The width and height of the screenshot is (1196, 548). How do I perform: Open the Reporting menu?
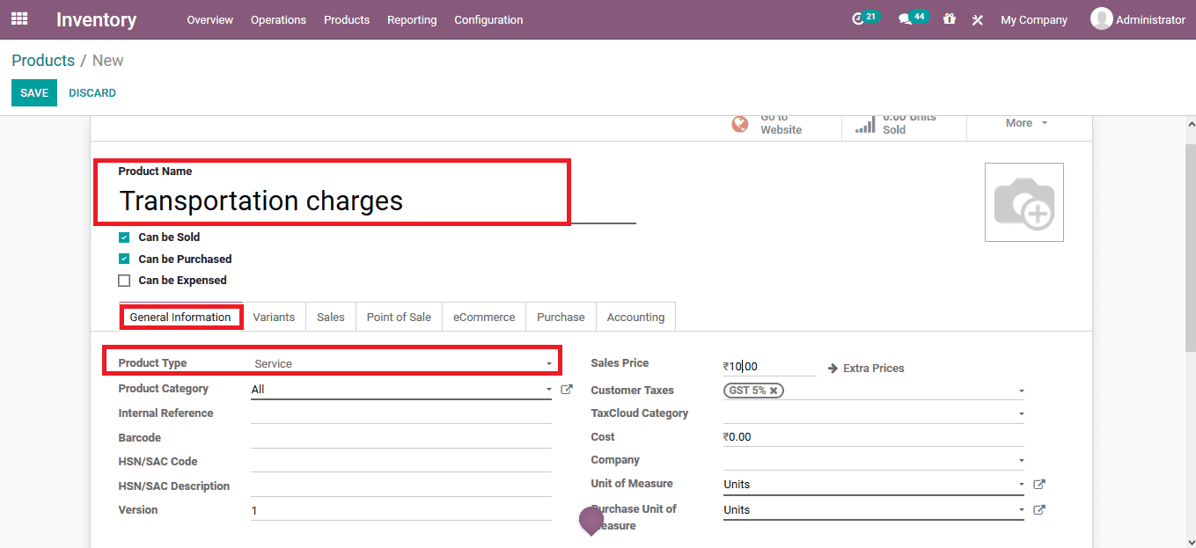click(412, 19)
